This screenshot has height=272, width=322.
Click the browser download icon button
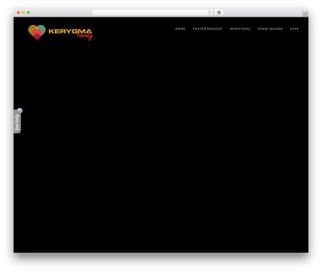point(219,12)
